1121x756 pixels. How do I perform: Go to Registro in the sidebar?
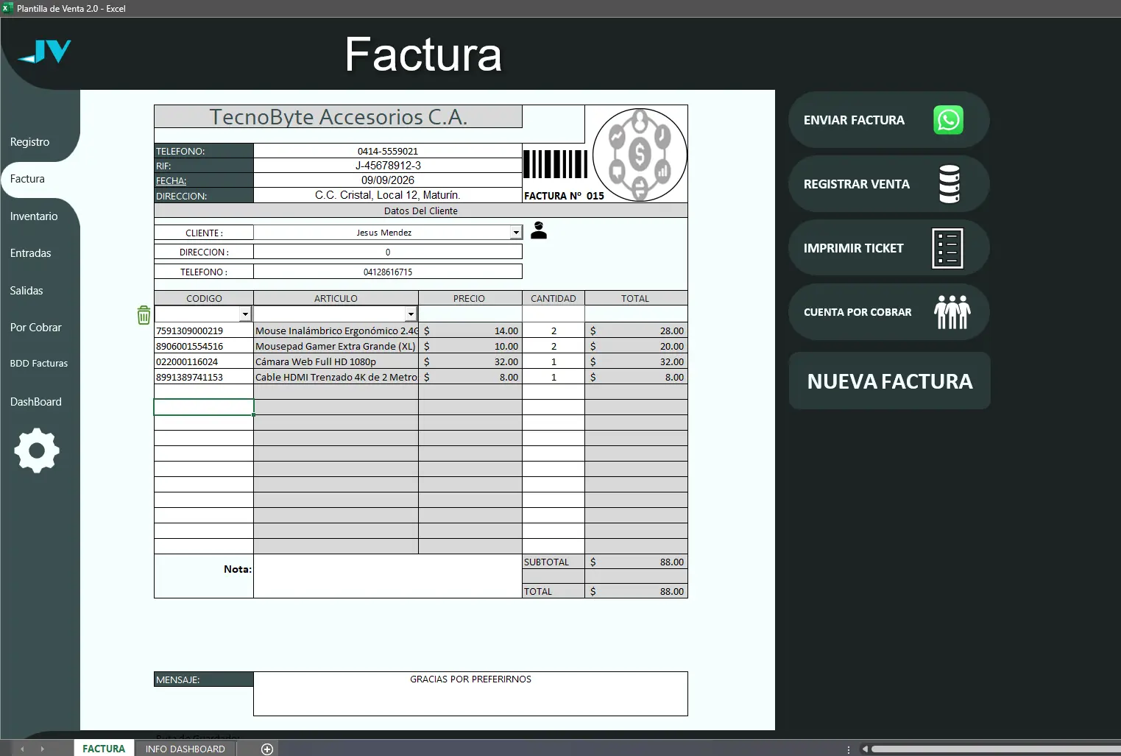coord(30,142)
